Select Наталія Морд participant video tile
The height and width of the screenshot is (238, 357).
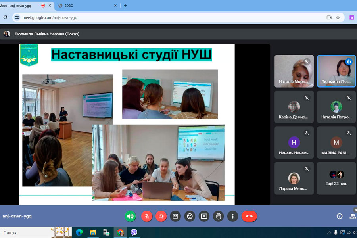294,71
